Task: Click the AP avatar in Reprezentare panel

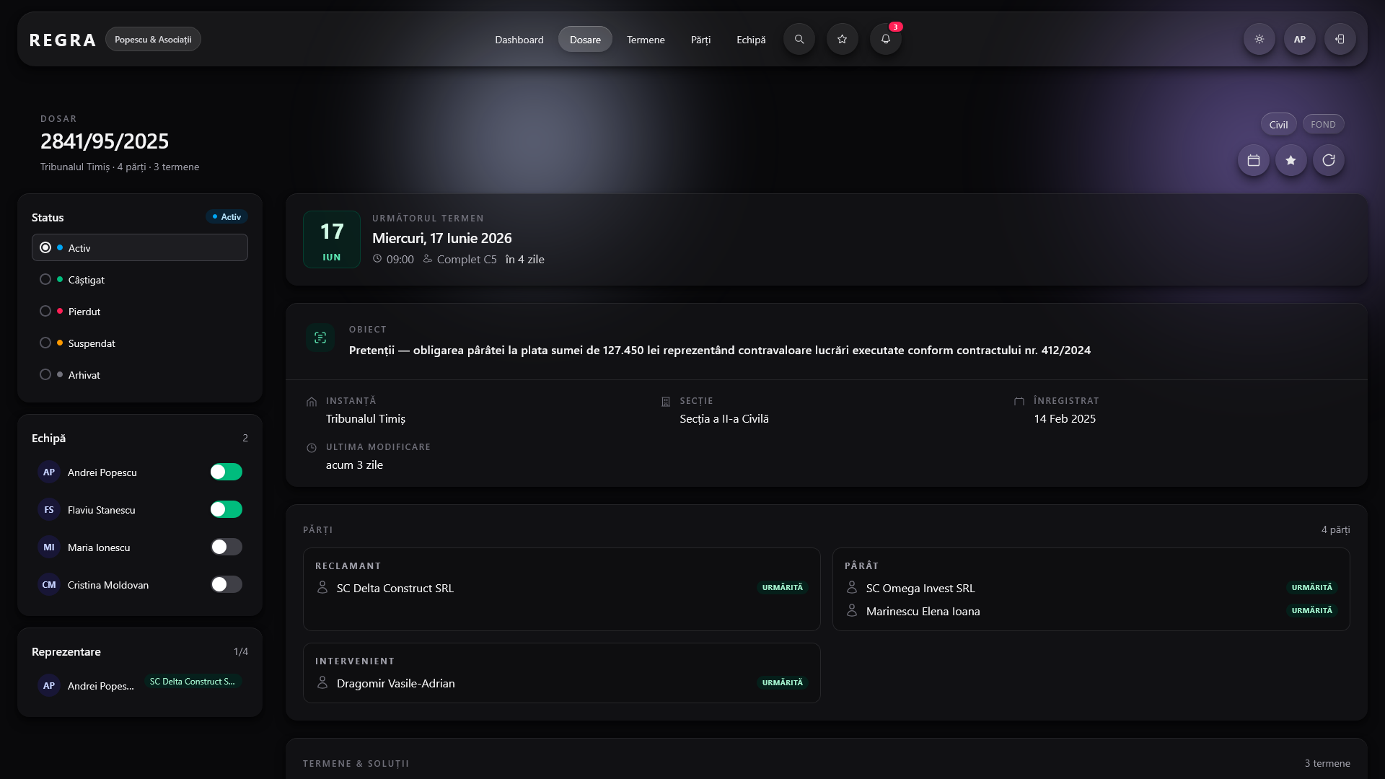Action: [x=49, y=686]
